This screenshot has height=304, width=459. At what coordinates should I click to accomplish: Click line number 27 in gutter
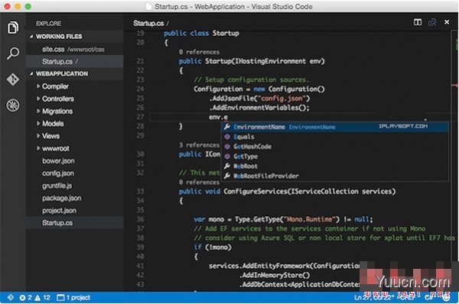(x=140, y=117)
